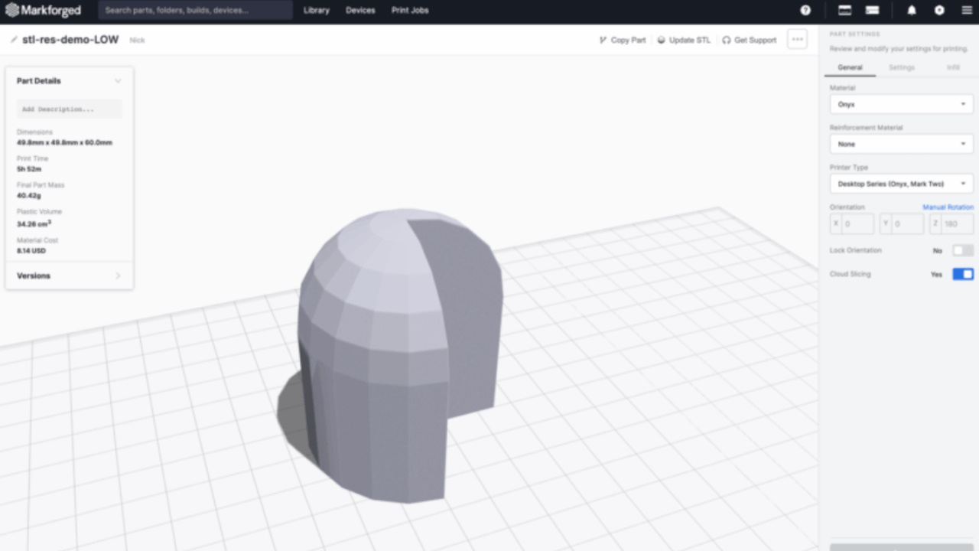Expand the Versions section
This screenshot has width=979, height=551.
click(69, 275)
